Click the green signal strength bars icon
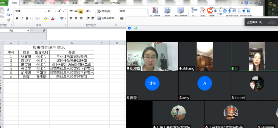 pos(135,28)
